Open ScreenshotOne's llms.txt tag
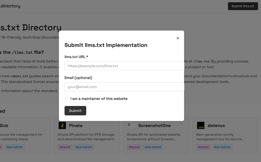Image resolution: width=261 pixels, height=162 pixels. 134,147
